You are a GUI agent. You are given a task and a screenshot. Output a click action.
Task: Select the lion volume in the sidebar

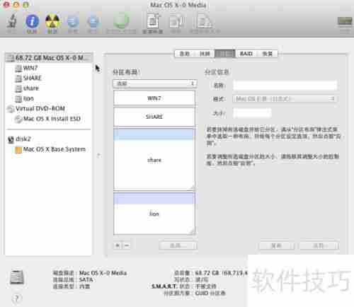click(28, 98)
